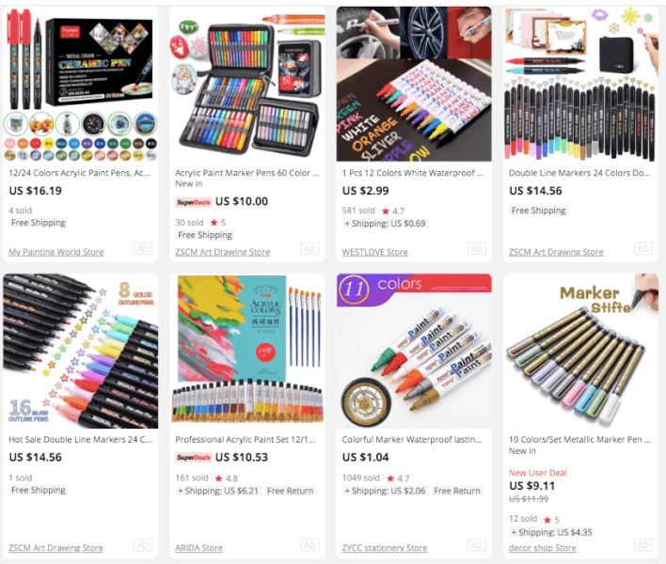Click AD badge on WESTLOVE Store listing
The width and height of the screenshot is (666, 564).
pyautogui.click(x=476, y=249)
